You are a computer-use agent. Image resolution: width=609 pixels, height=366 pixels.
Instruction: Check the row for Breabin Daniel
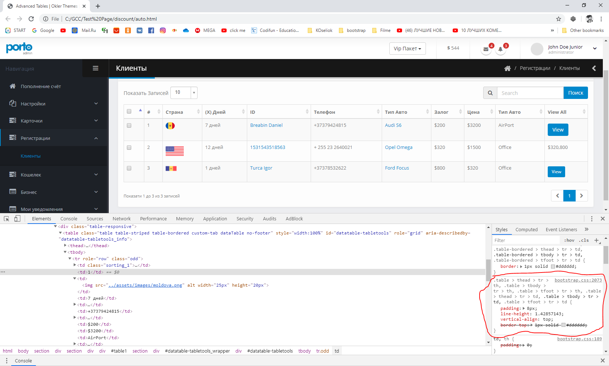click(x=129, y=125)
